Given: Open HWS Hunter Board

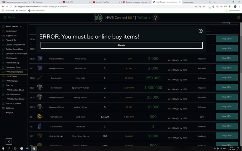Looking at the screenshot, I should point(15,99).
